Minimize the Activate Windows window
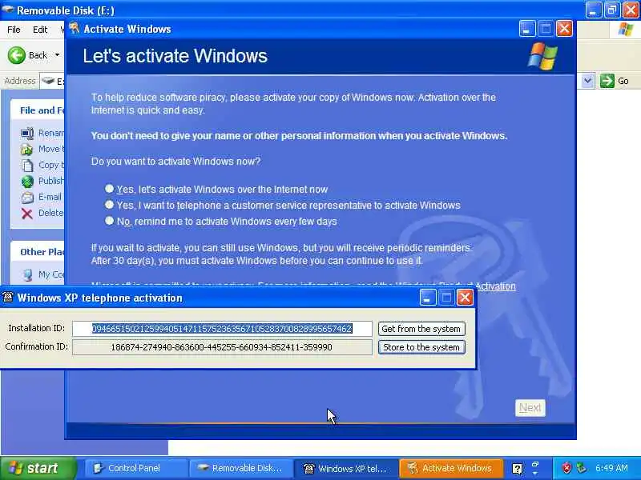 [x=527, y=29]
